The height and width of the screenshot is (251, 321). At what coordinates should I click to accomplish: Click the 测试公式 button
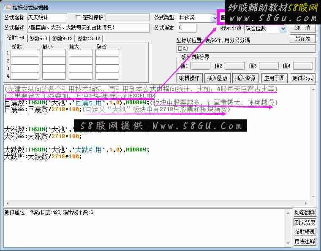[302, 78]
